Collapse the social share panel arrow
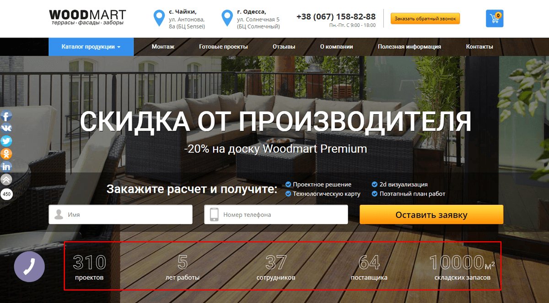Screen dimensions: 549x303 pyautogui.click(x=6, y=179)
